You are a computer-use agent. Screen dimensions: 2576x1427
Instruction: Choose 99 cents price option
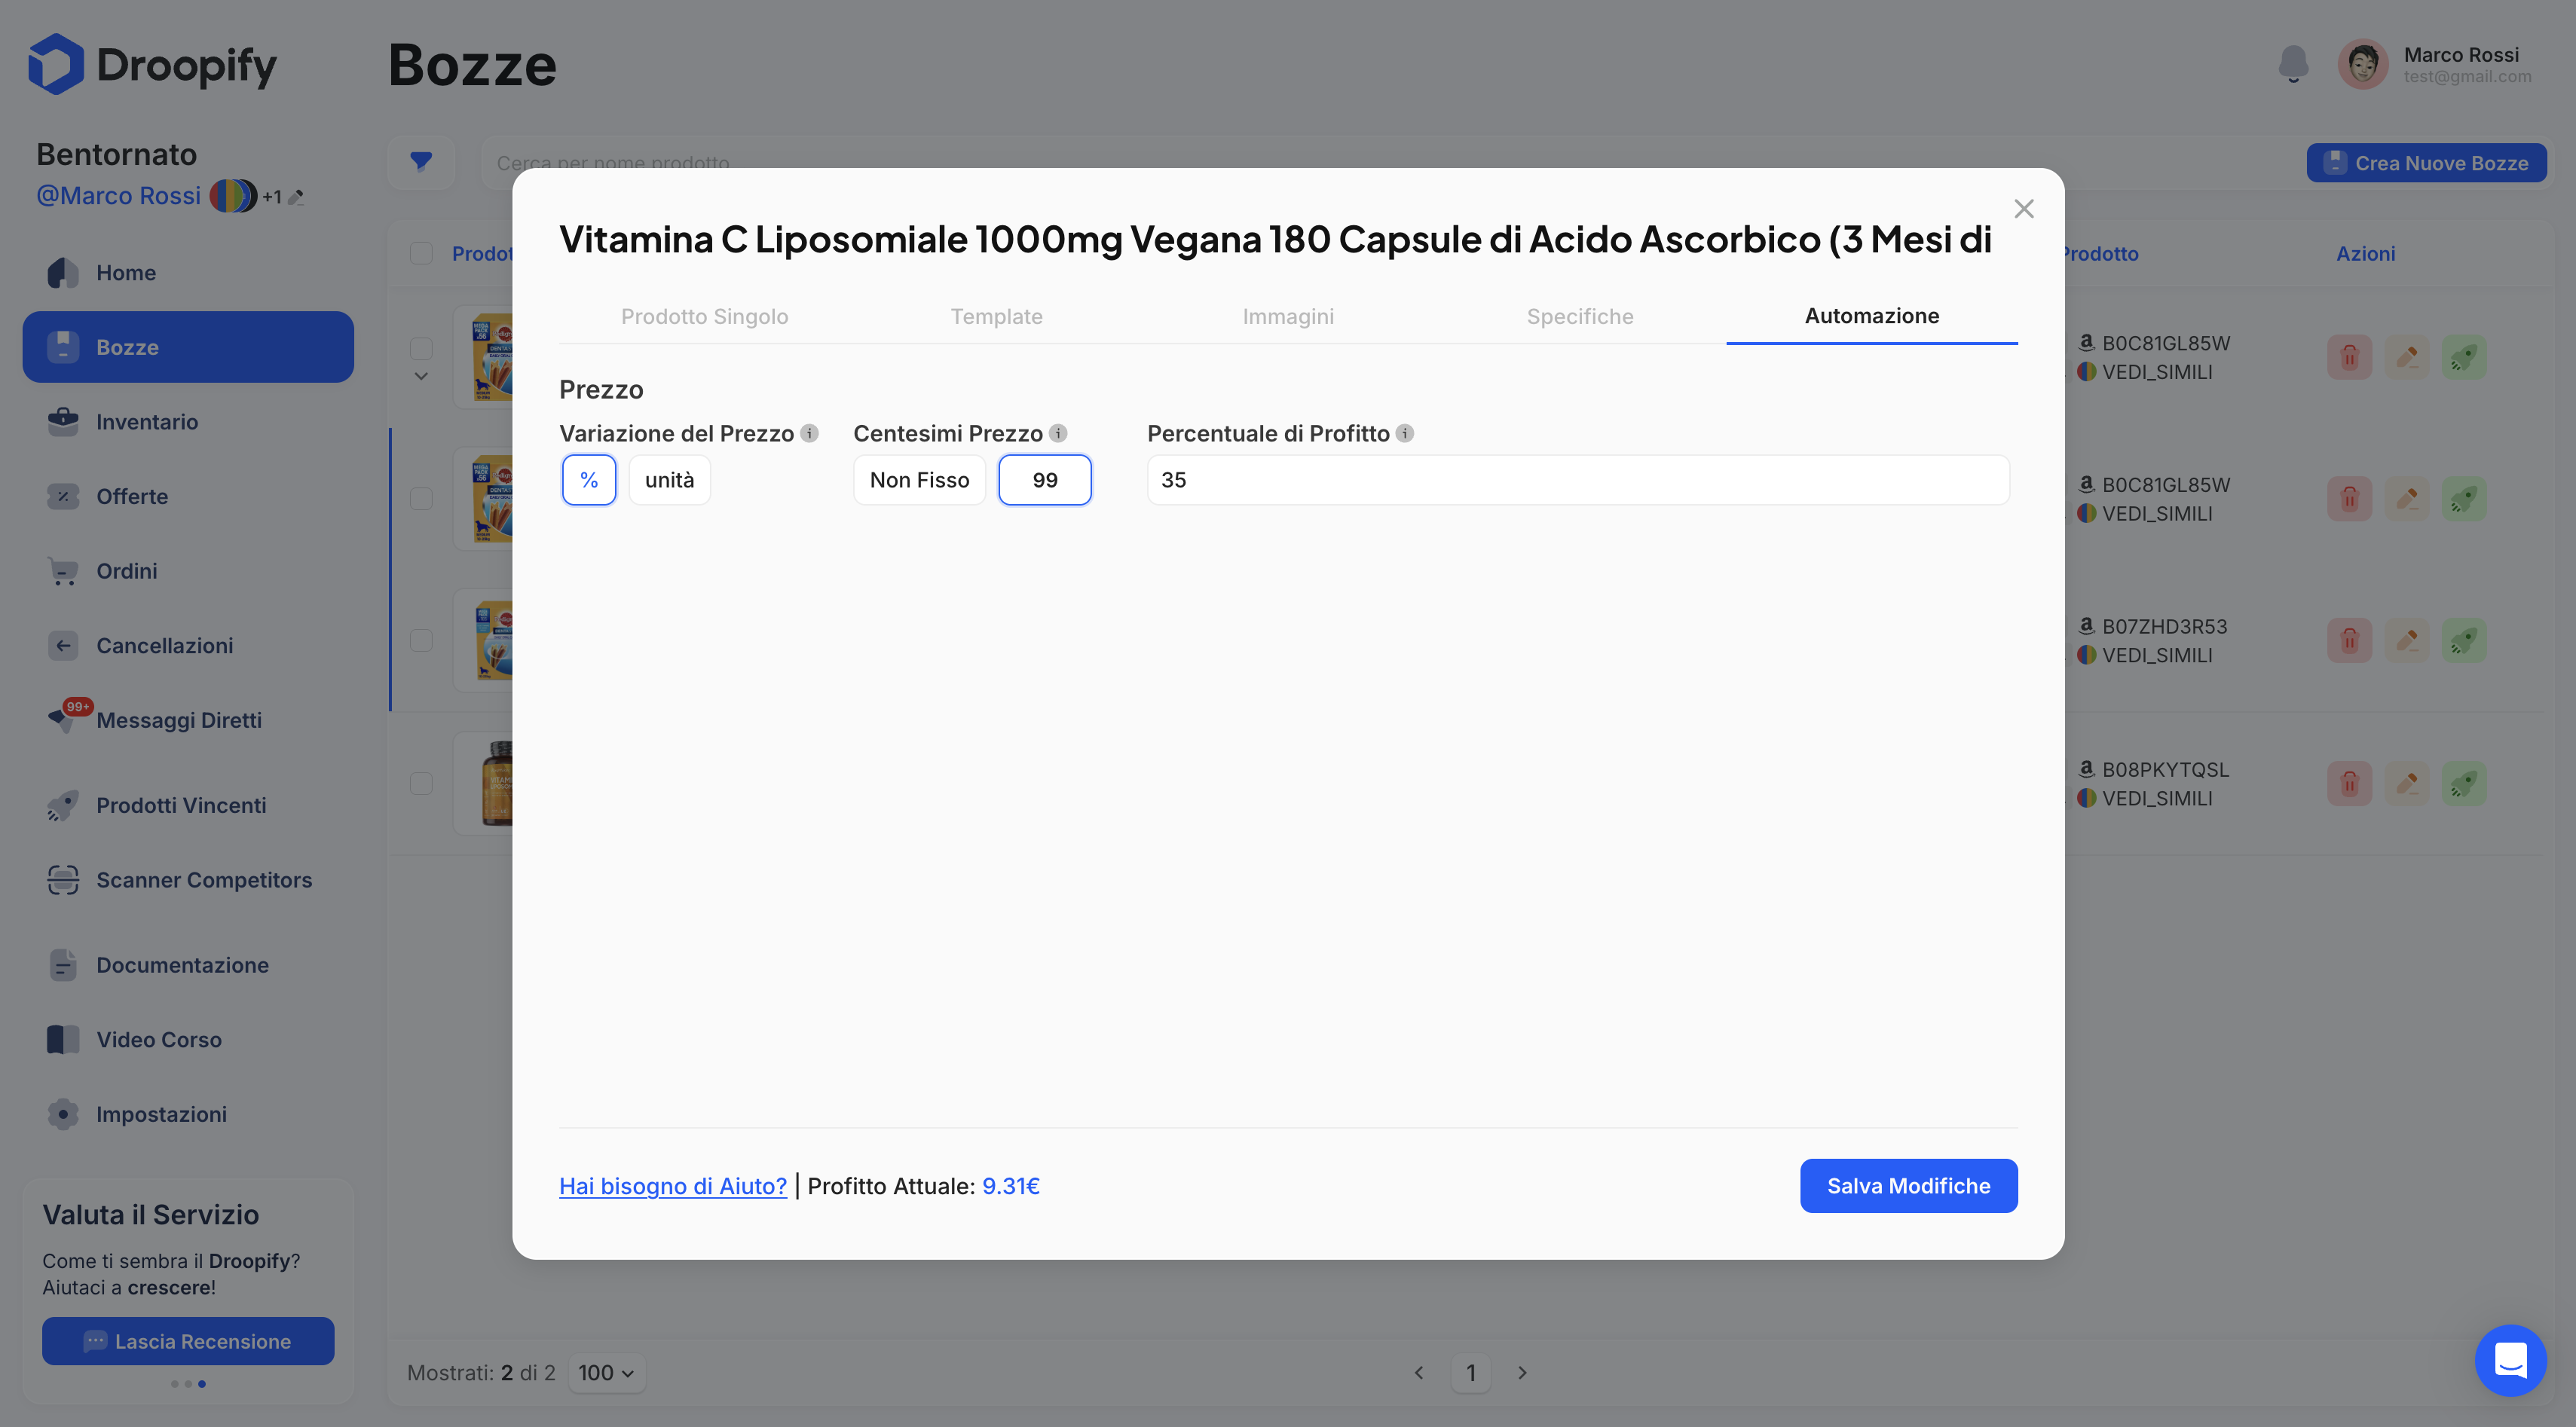1045,480
